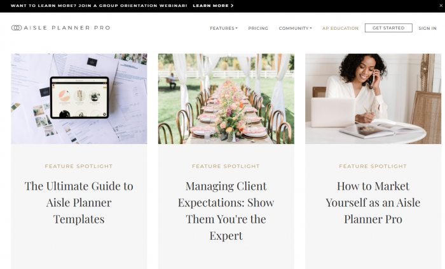Open the Pricing page
Image resolution: width=445 pixels, height=269 pixels.
point(258,29)
